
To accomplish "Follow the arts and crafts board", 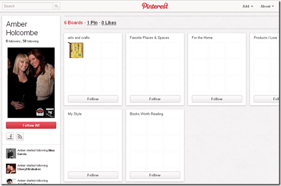I will point(93,99).
